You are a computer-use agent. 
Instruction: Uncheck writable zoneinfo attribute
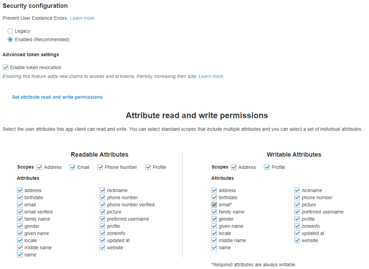point(297,226)
